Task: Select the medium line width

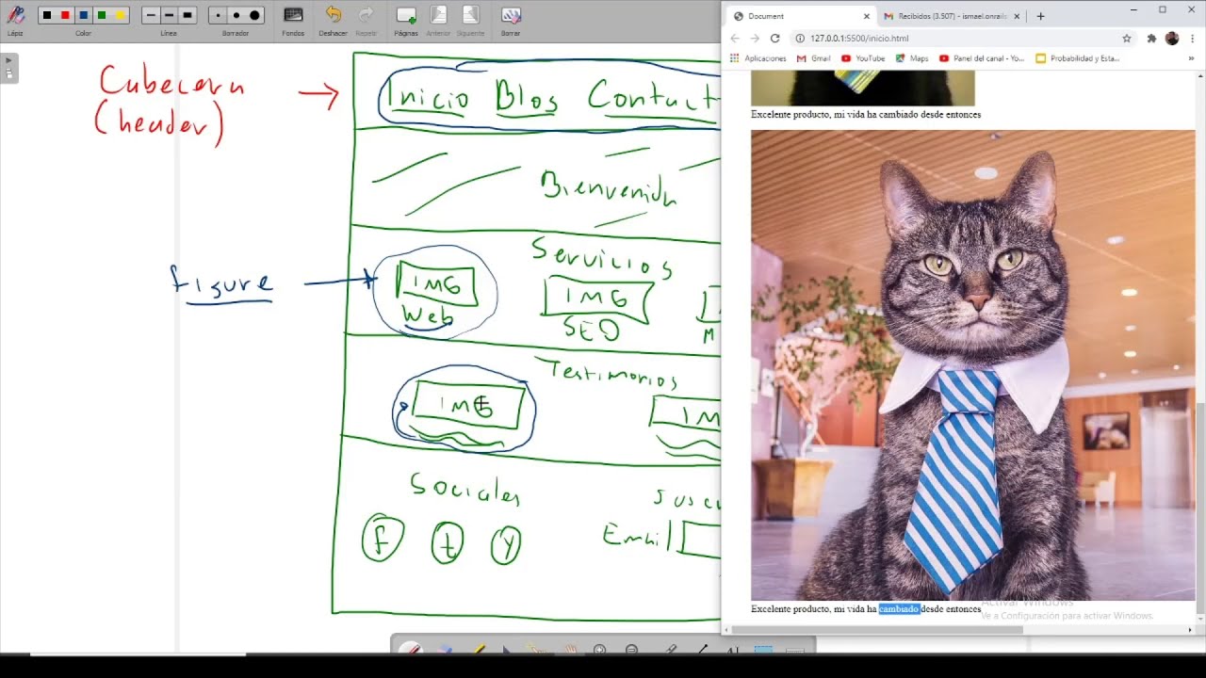Action: pyautogui.click(x=169, y=15)
